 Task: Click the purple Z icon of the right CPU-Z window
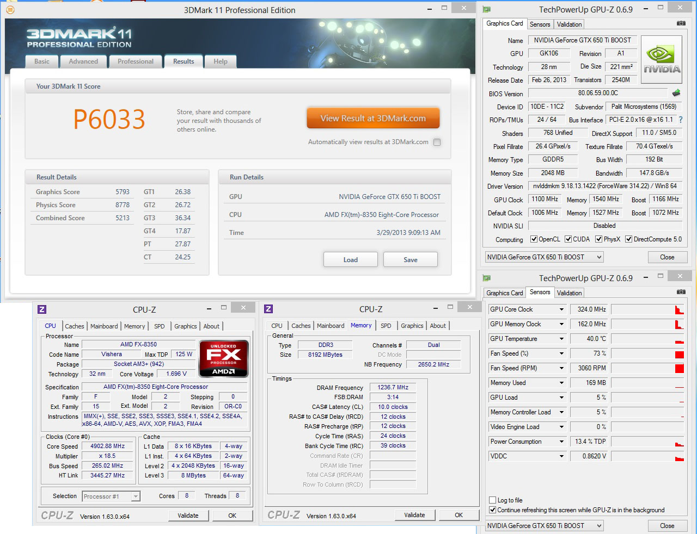pyautogui.click(x=268, y=309)
